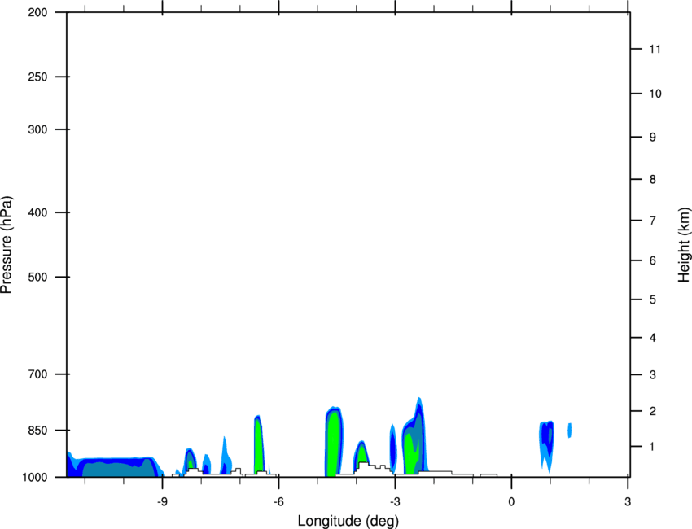Click the 4 km height label

click(x=653, y=338)
